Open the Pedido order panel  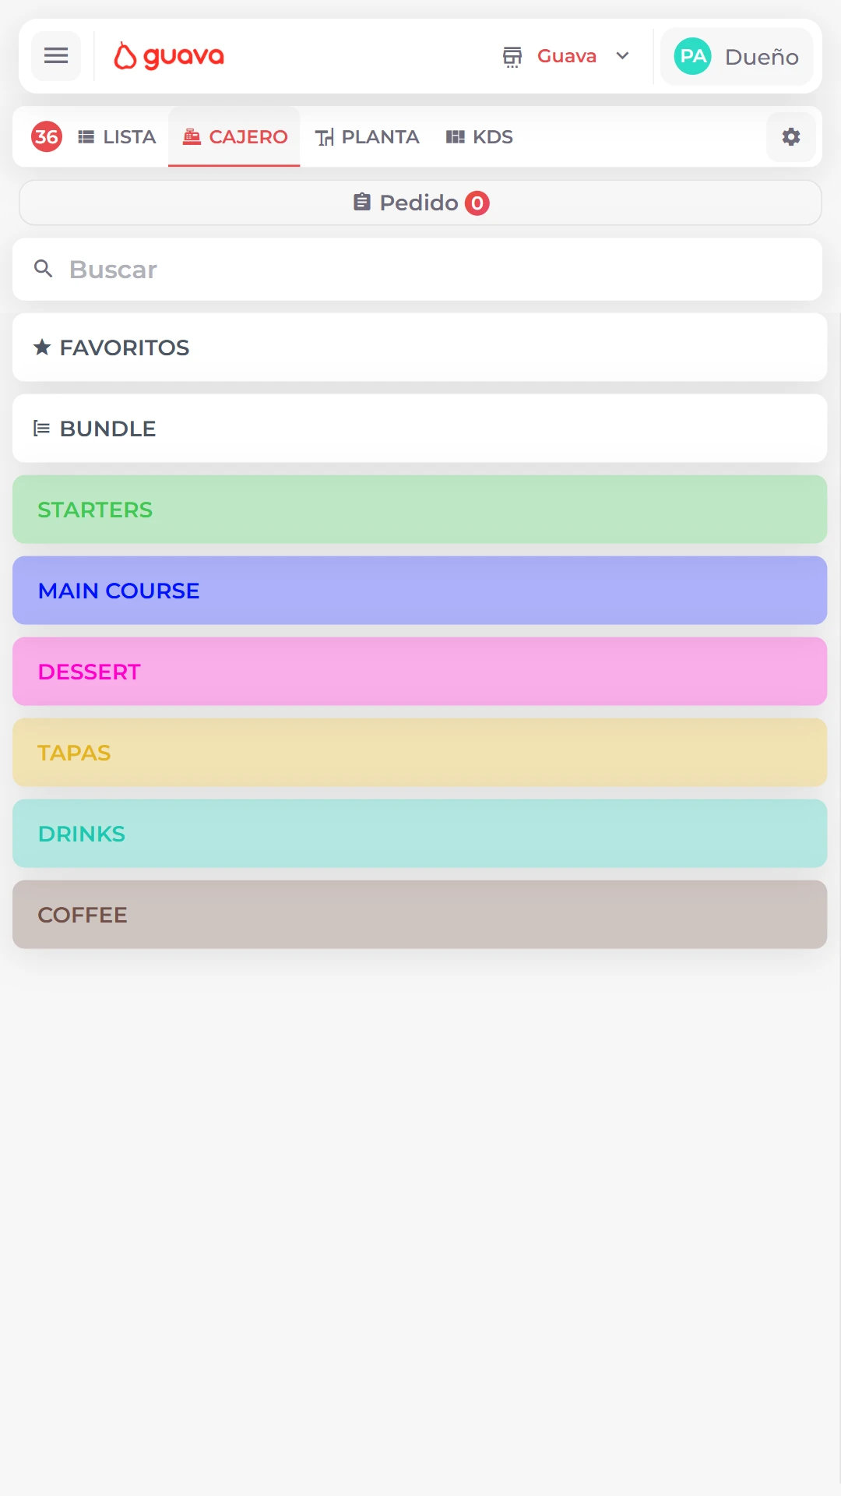(x=420, y=202)
